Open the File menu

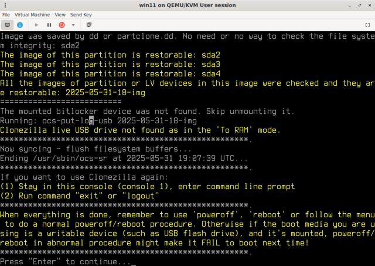[6, 14]
